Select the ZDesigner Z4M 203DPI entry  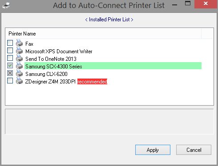pos(50,82)
